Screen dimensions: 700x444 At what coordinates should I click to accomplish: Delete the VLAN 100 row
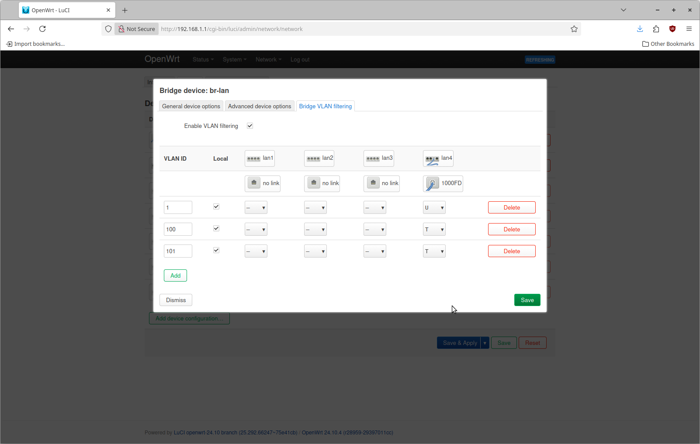point(511,230)
